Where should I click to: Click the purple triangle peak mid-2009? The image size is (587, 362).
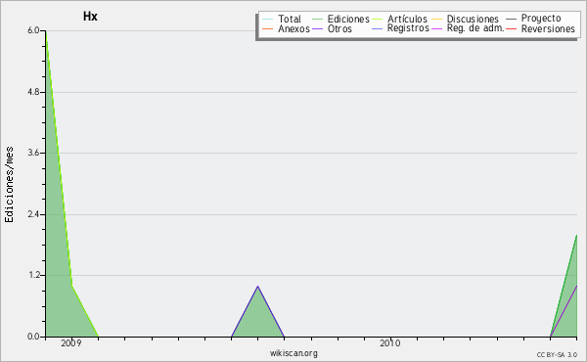tap(257, 287)
